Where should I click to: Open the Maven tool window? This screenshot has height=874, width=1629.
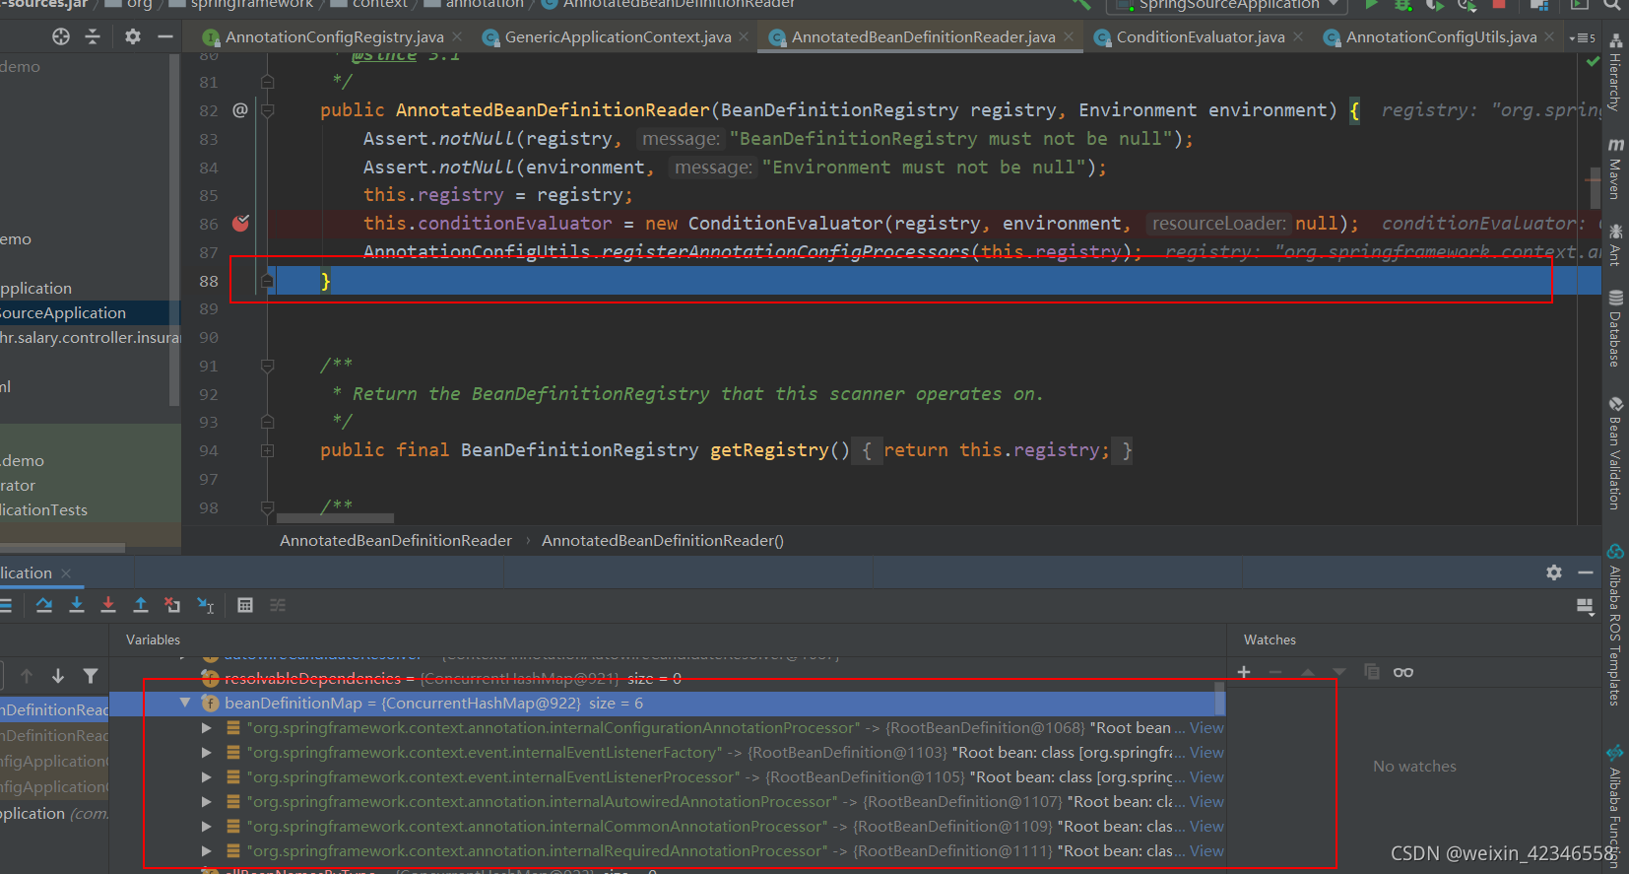pos(1615,168)
